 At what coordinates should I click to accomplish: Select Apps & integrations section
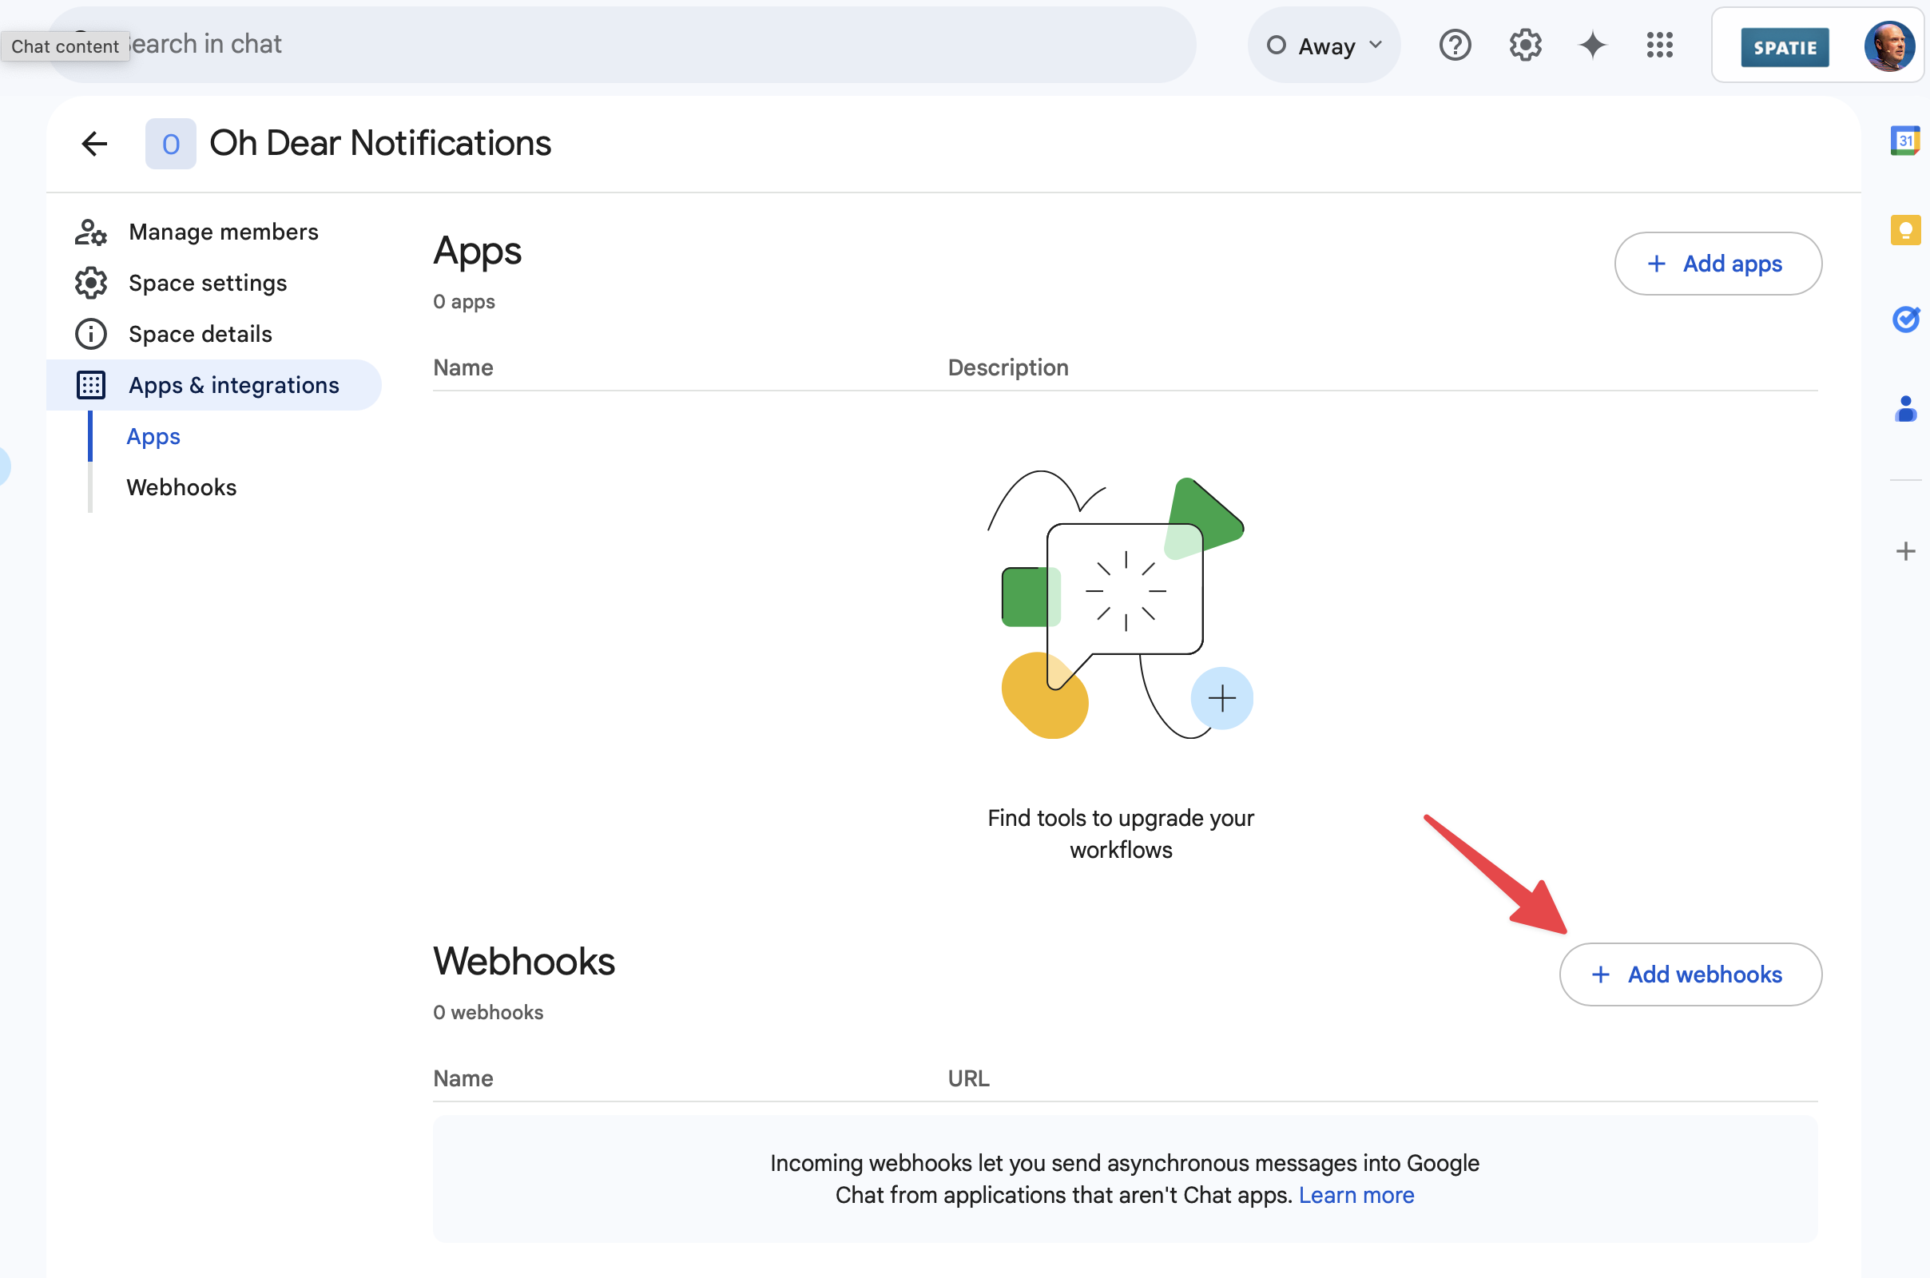(213, 385)
